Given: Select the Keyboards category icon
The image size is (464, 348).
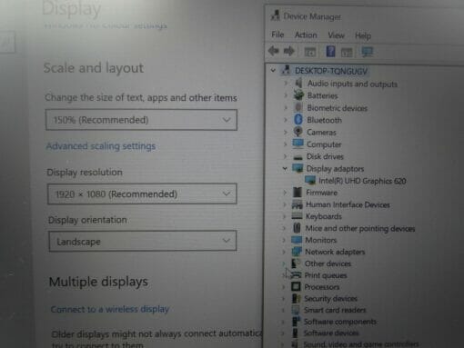Looking at the screenshot, I should click(x=297, y=215).
